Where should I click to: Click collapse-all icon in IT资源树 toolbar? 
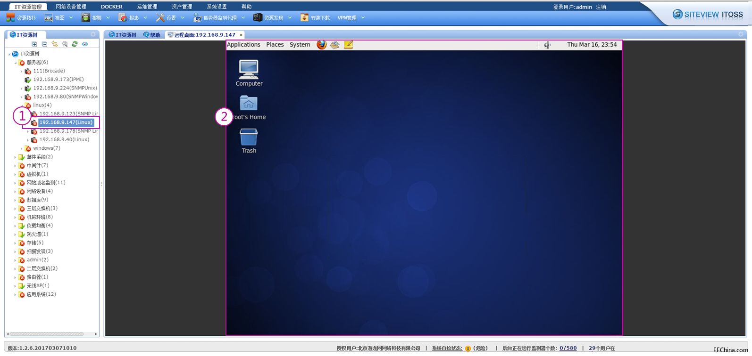(x=44, y=44)
